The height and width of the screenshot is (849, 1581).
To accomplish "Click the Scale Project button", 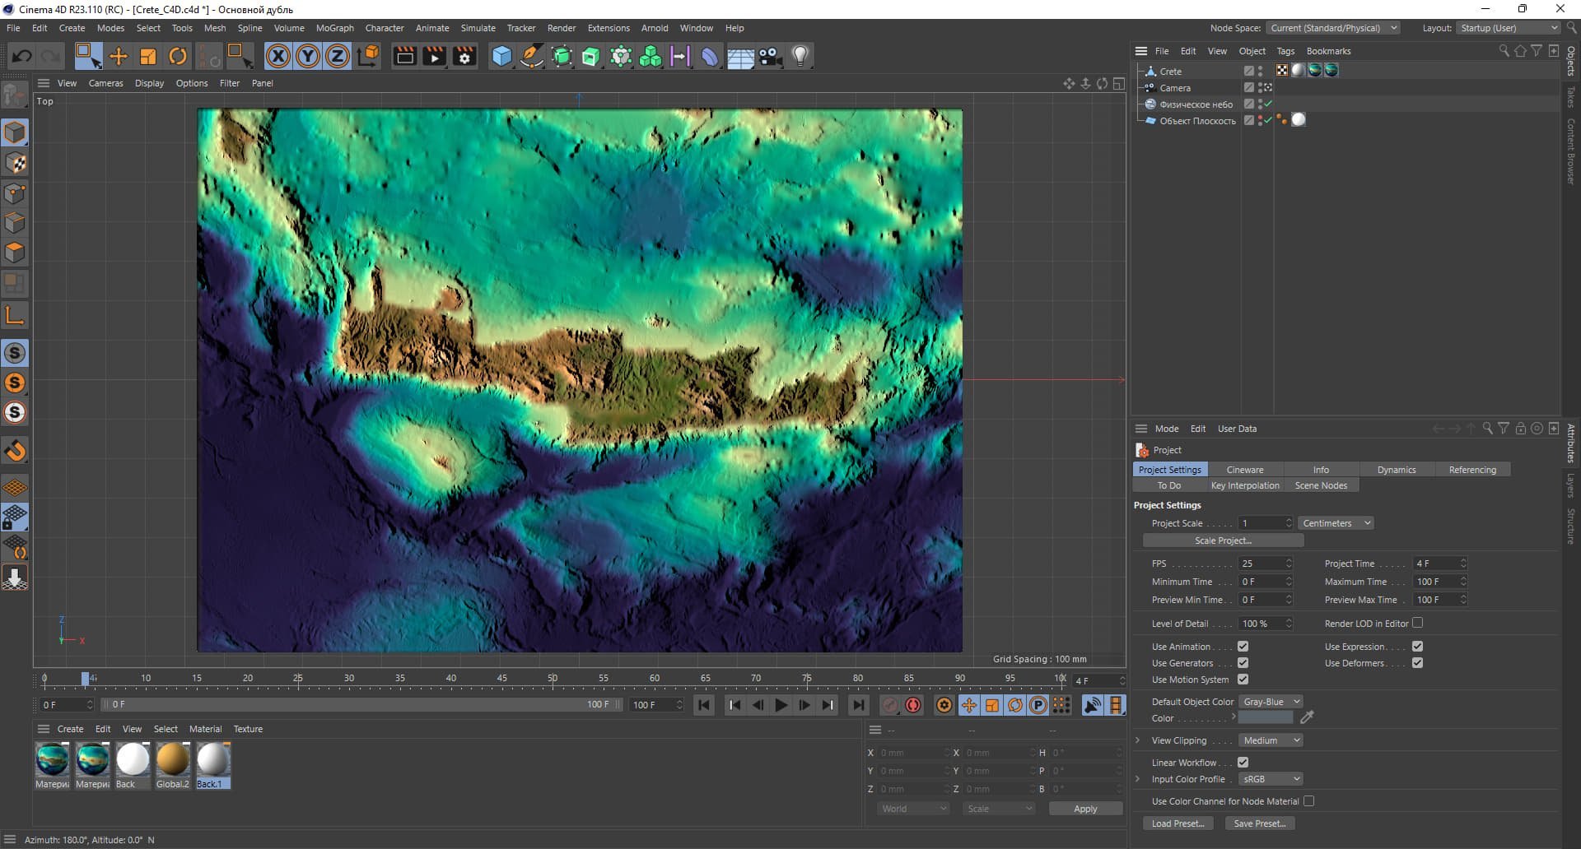I will 1223,540.
